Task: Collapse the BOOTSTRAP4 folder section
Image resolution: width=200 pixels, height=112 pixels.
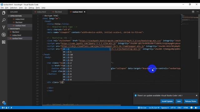Action: (x=15, y=29)
